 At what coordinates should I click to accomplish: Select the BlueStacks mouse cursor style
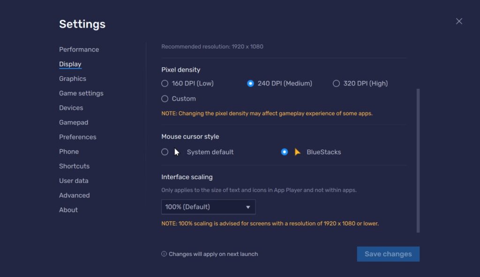[285, 152]
